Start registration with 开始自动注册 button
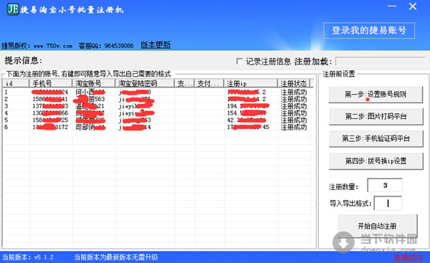430x263 pixels. point(378,226)
